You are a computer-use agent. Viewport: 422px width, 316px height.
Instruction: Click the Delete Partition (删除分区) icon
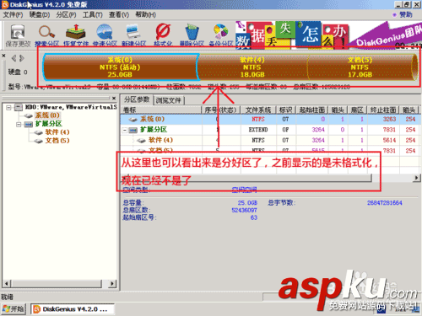192,35
